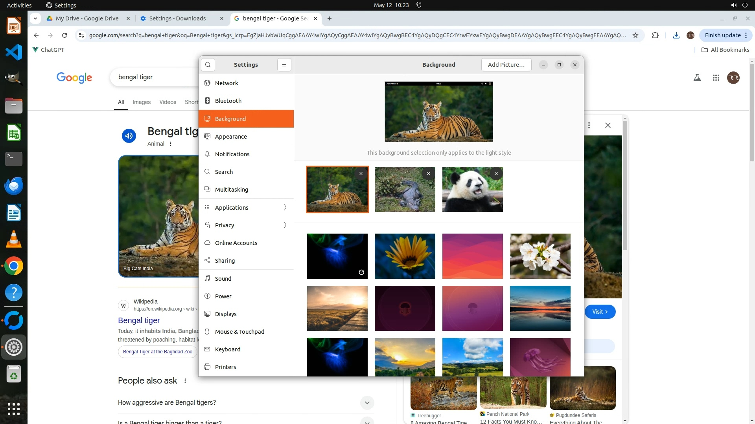Click the Chrome downloads icon

(676, 35)
